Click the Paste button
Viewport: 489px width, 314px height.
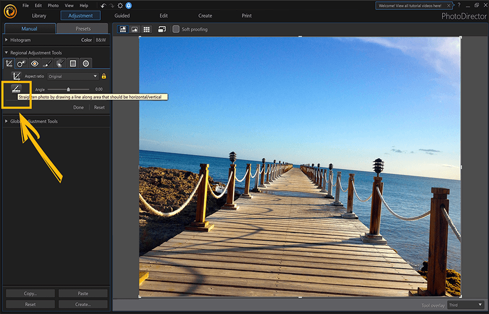point(83,293)
